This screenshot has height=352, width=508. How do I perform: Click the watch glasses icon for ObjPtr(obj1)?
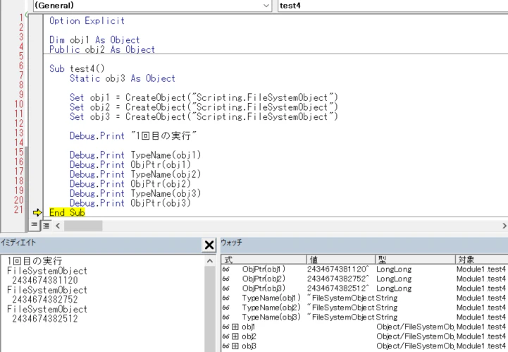pyautogui.click(x=225, y=269)
